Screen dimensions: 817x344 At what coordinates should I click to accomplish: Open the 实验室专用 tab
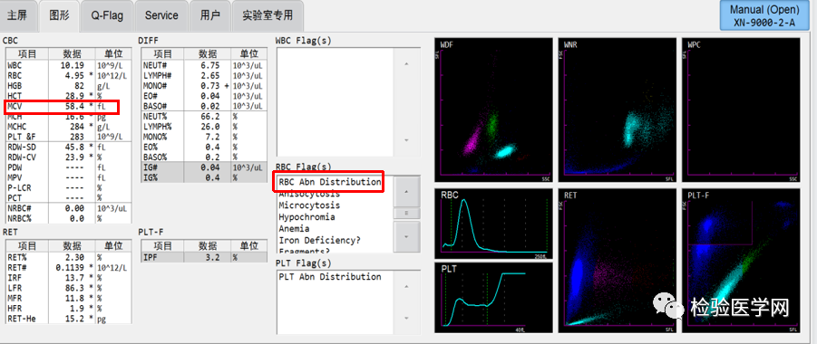pos(267,15)
